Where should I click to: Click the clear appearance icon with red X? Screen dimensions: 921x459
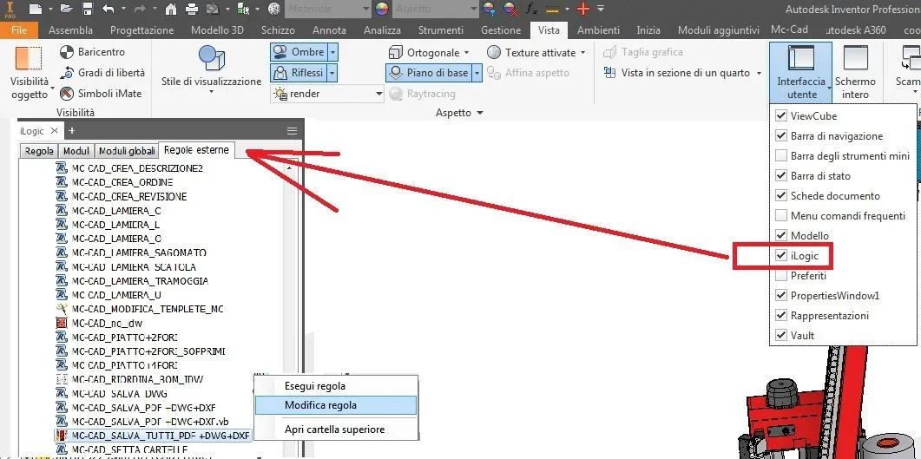(x=510, y=9)
